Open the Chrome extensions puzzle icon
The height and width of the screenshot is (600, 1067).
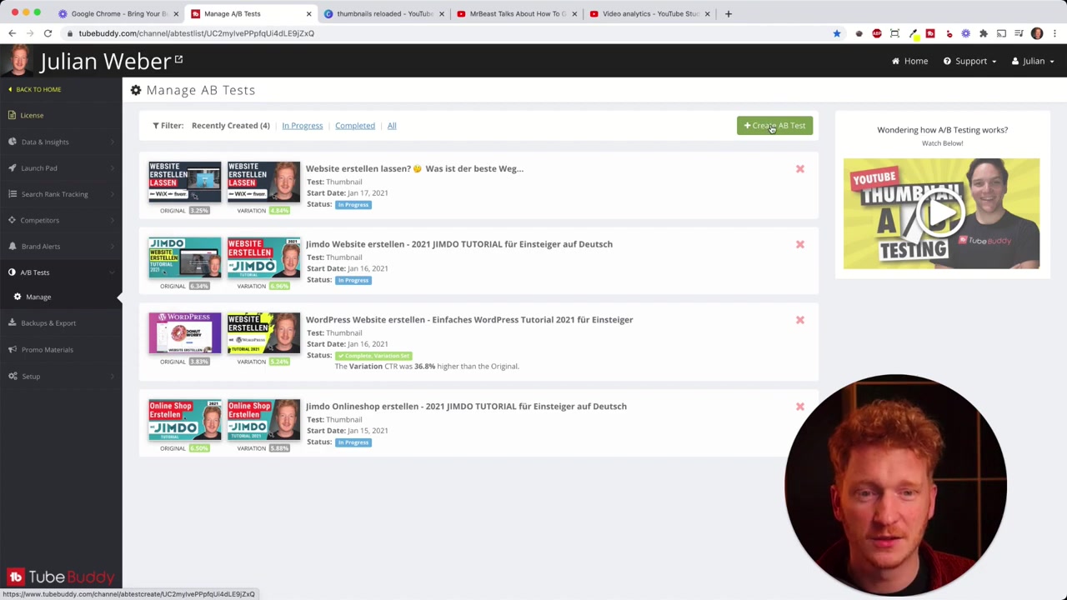[x=984, y=33]
